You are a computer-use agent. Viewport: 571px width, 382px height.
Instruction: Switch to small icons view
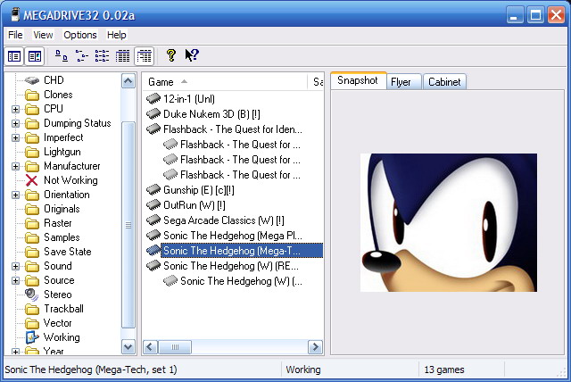[81, 56]
